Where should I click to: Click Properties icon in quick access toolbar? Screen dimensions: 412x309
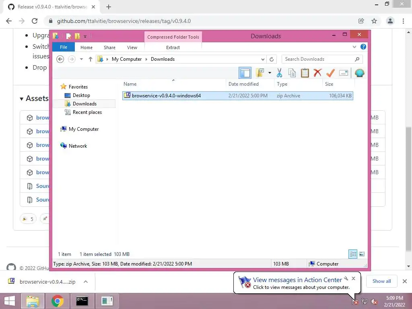coord(68,36)
